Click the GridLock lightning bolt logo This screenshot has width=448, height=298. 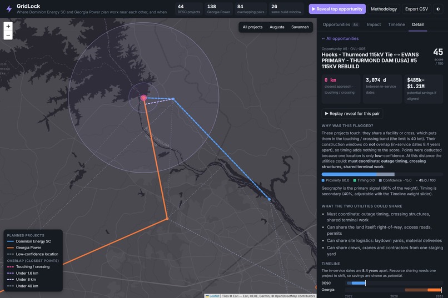[x=9, y=9]
